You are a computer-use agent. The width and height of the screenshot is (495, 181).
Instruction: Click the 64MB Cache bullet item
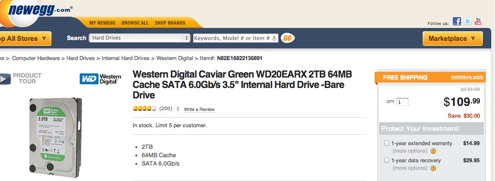point(159,155)
